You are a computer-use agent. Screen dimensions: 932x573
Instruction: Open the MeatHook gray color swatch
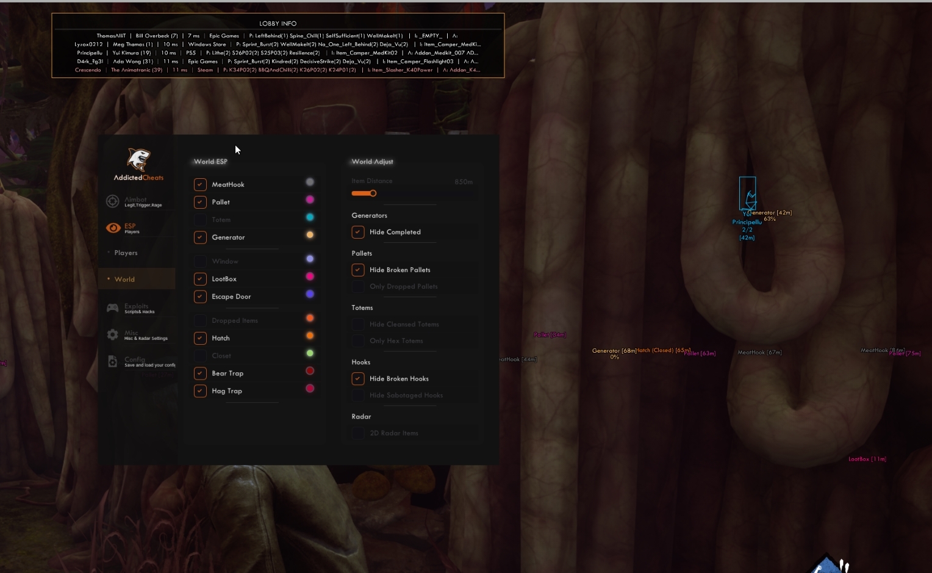(310, 182)
